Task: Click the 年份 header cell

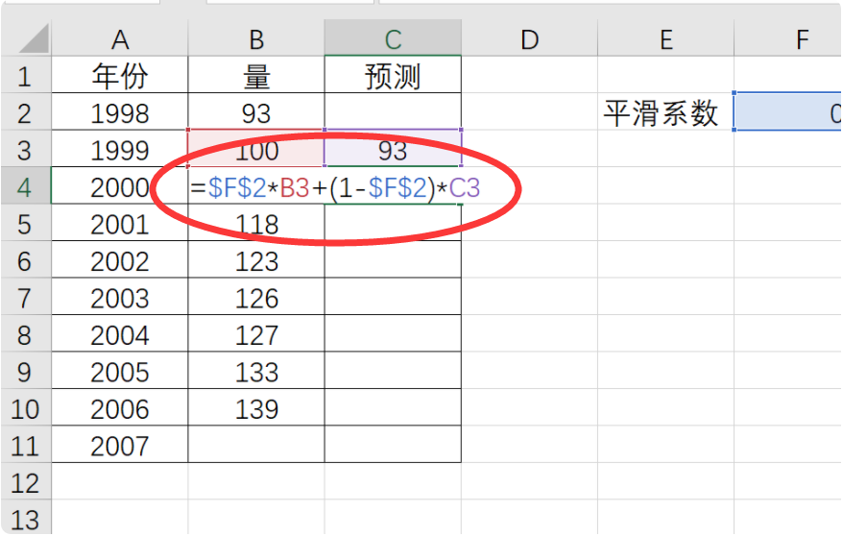Action: tap(120, 75)
